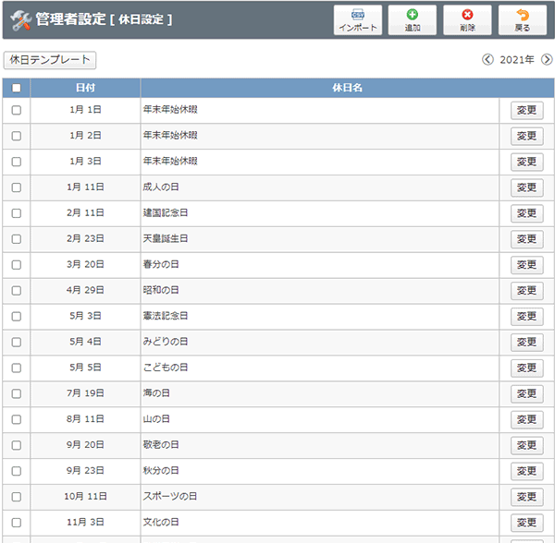This screenshot has width=555, height=543.
Task: Click 変更 for こどもの日
Action: [x=526, y=368]
